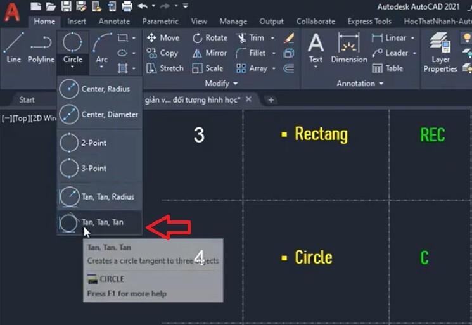The image size is (472, 325).
Task: Open the View ribbon tab
Action: [x=199, y=22]
